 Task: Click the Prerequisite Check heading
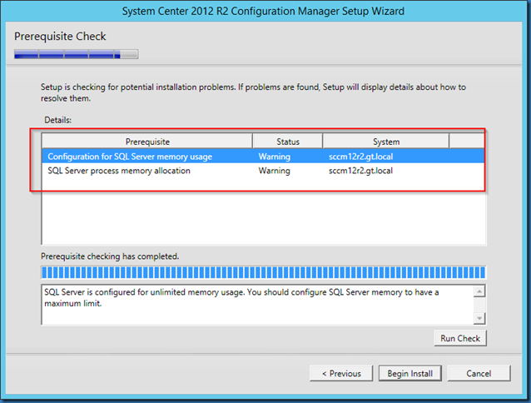pos(60,37)
